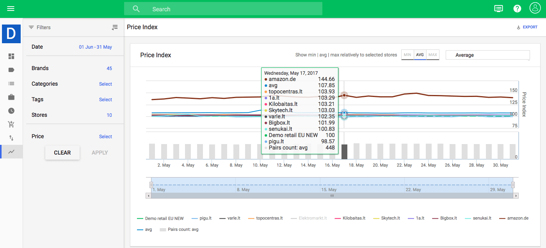Open the tag label sidebar icon
The height and width of the screenshot is (248, 546).
(11, 70)
